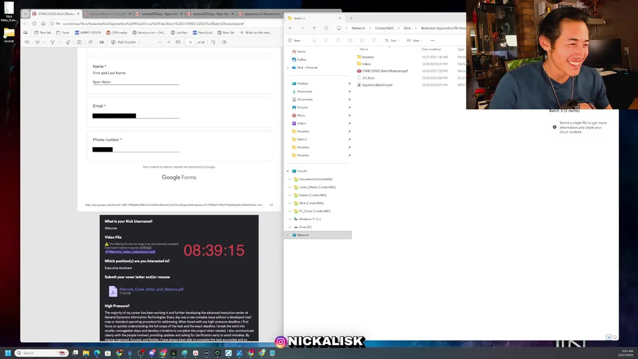Click the taskbar Search box
This screenshot has height=359, width=638.
tap(40, 353)
